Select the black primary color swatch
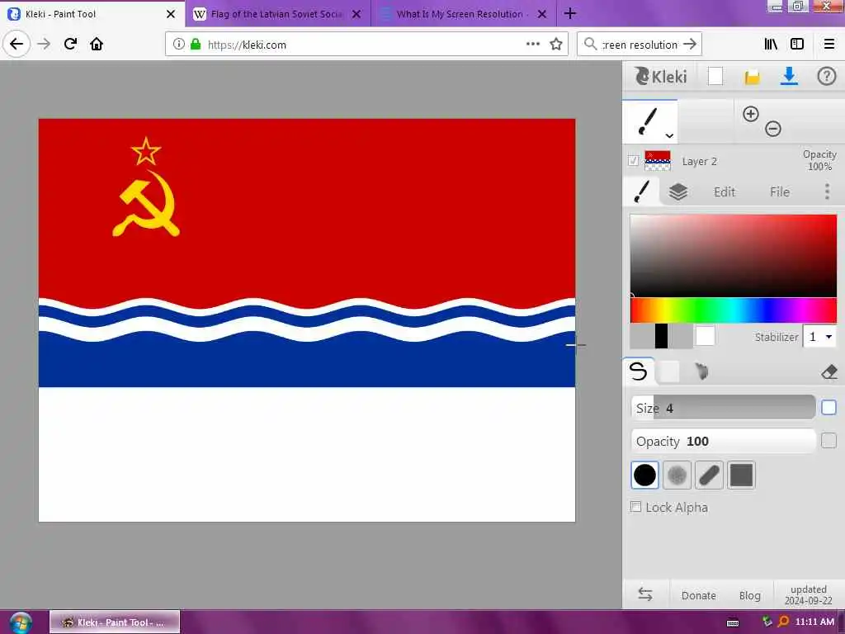845x634 pixels. 661,337
